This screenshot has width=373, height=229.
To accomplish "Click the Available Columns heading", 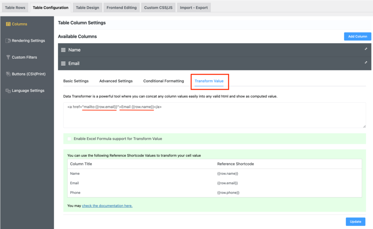I will tap(77, 36).
